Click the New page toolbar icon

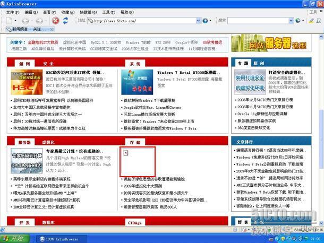pyautogui.click(x=9, y=21)
